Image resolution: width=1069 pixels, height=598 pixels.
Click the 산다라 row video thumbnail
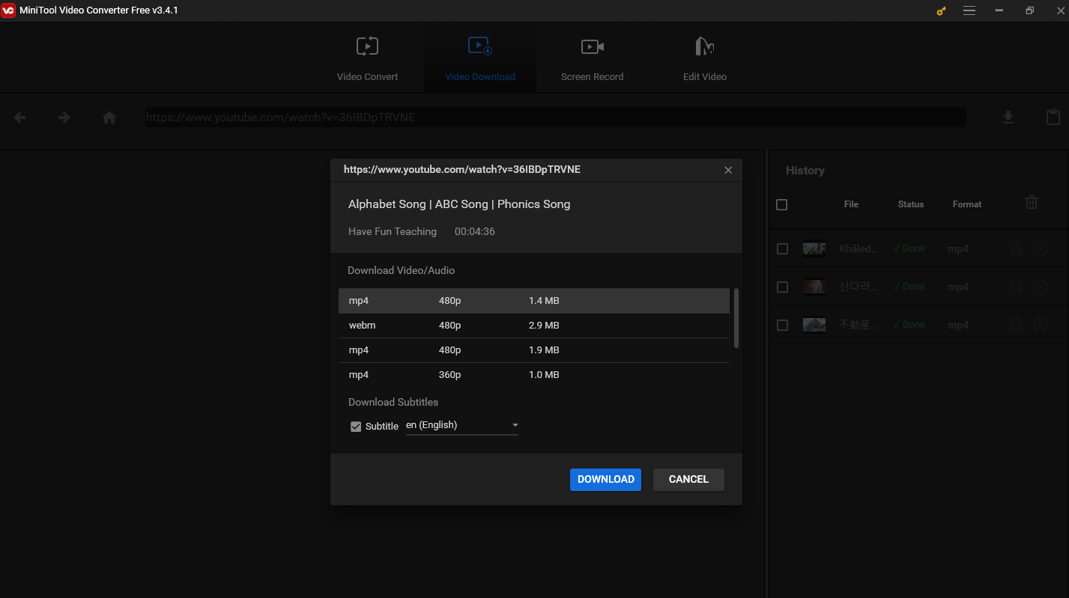click(814, 287)
